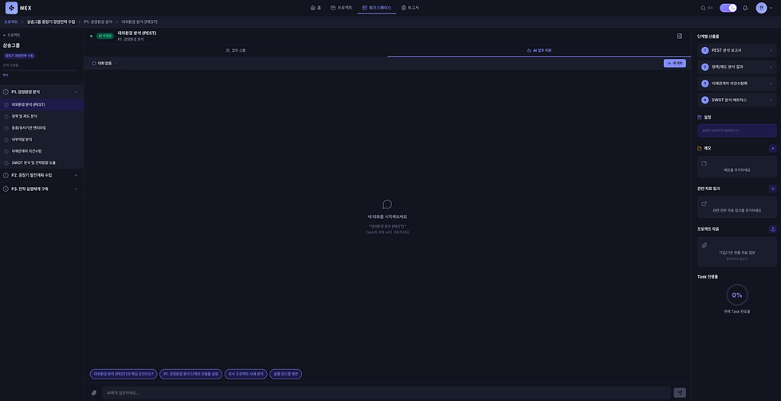This screenshot has width=781, height=401.
Task: Open the 보고서 nav item
Action: pos(410,7)
